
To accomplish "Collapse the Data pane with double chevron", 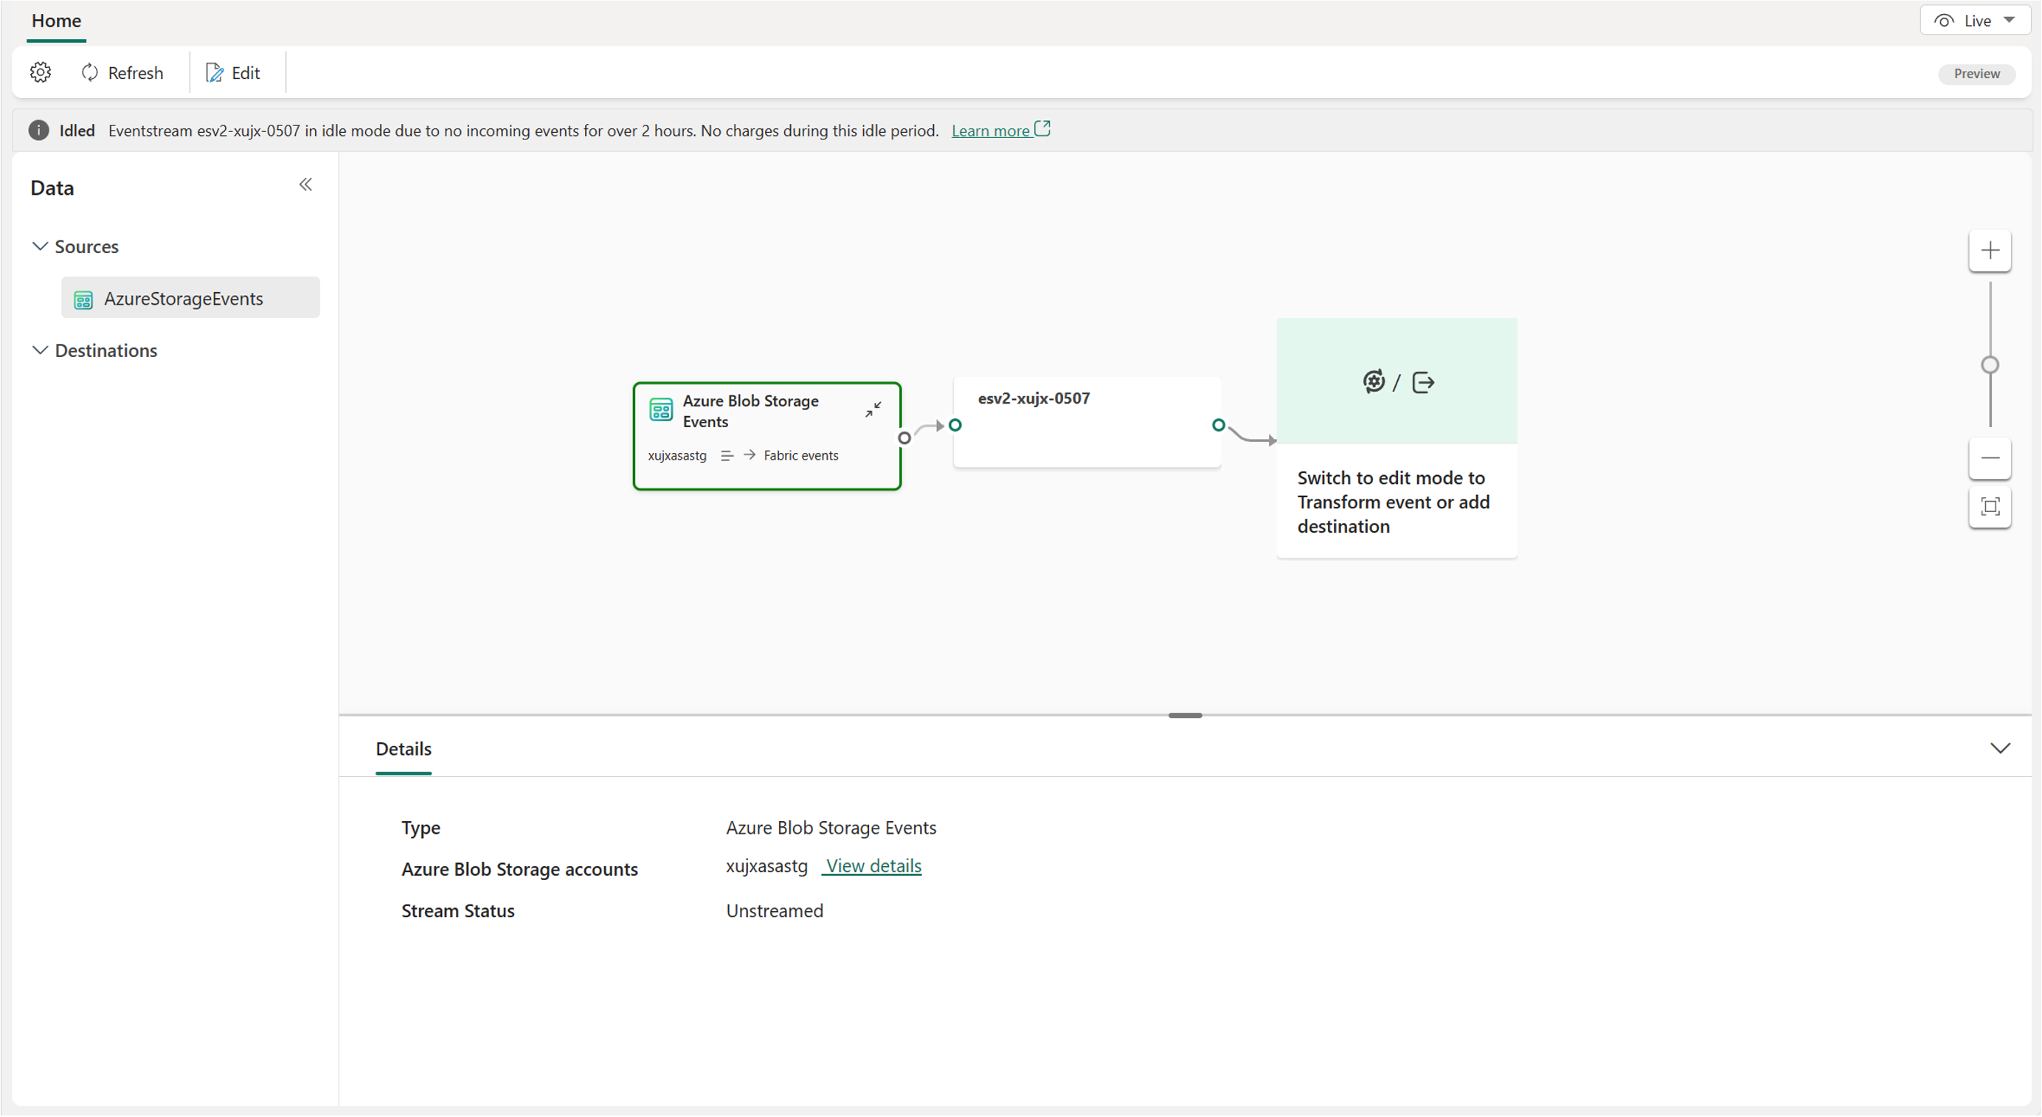I will [x=306, y=184].
